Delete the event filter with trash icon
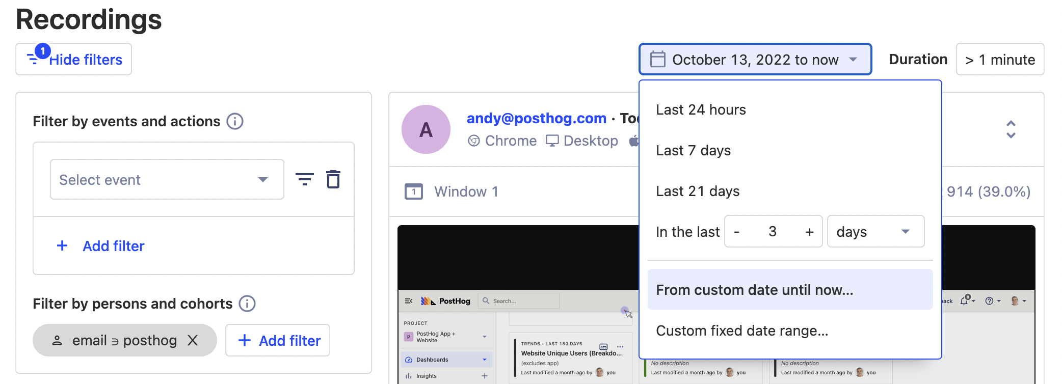The height and width of the screenshot is (384, 1062). 333,179
